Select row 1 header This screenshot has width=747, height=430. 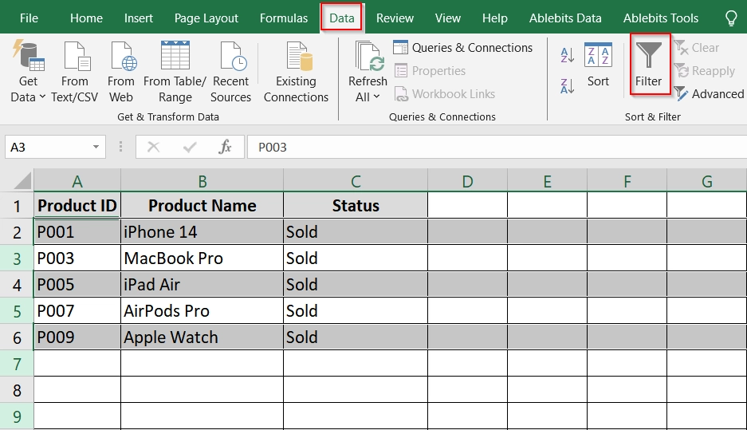[17, 206]
